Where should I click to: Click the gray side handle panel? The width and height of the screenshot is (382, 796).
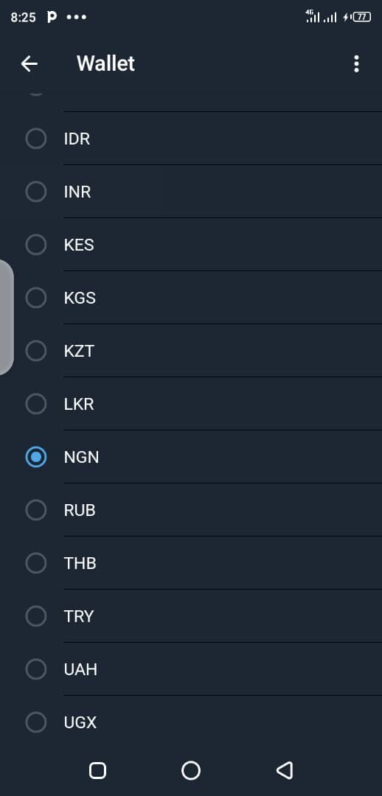pos(6,317)
